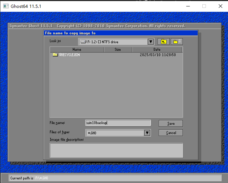Open the $RECYCLE.BIN folder icon

55,55
